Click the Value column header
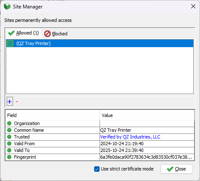The image size is (200, 181). 147,115
